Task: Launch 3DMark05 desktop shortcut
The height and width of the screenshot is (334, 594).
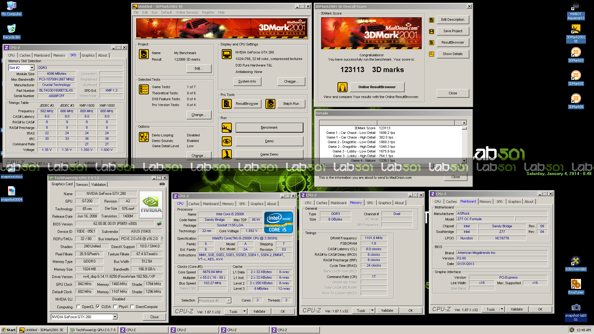Action: tap(575, 78)
